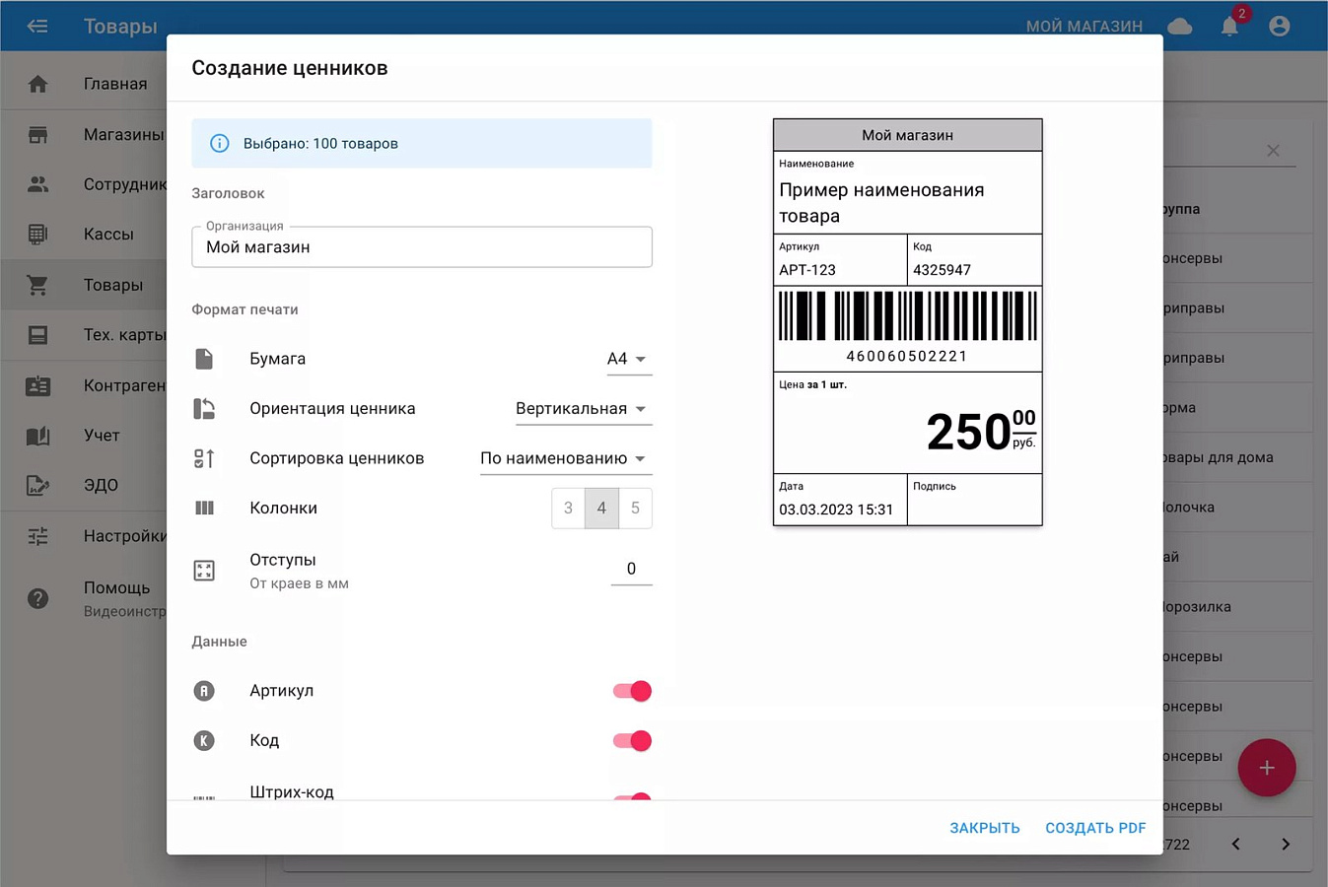Select 5 columns option
The image size is (1328, 887).
point(635,509)
